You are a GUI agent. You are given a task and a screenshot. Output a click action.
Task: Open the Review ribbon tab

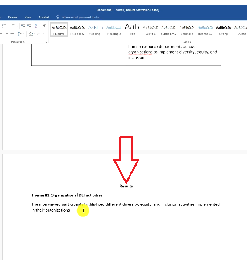click(x=13, y=17)
